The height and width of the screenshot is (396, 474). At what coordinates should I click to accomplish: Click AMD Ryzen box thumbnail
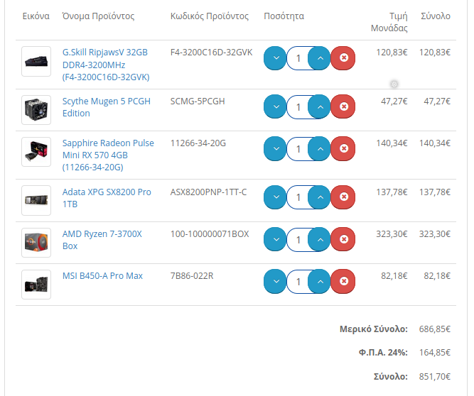tap(36, 243)
